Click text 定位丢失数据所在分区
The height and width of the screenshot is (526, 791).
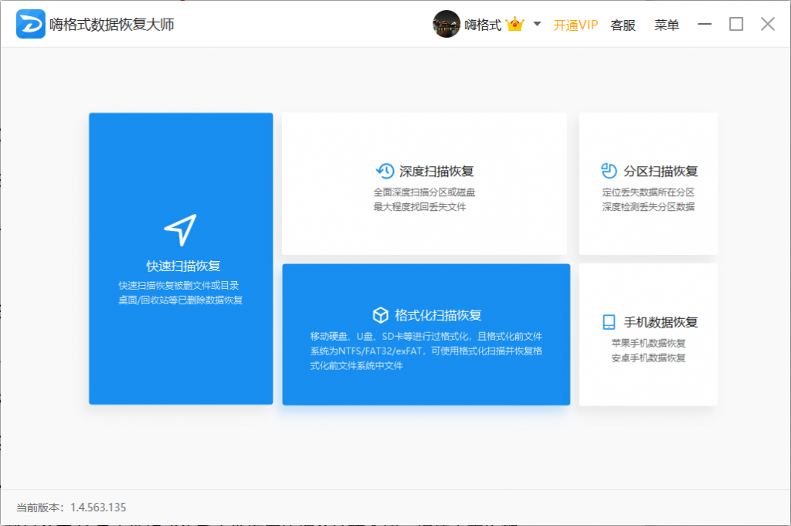coord(648,192)
